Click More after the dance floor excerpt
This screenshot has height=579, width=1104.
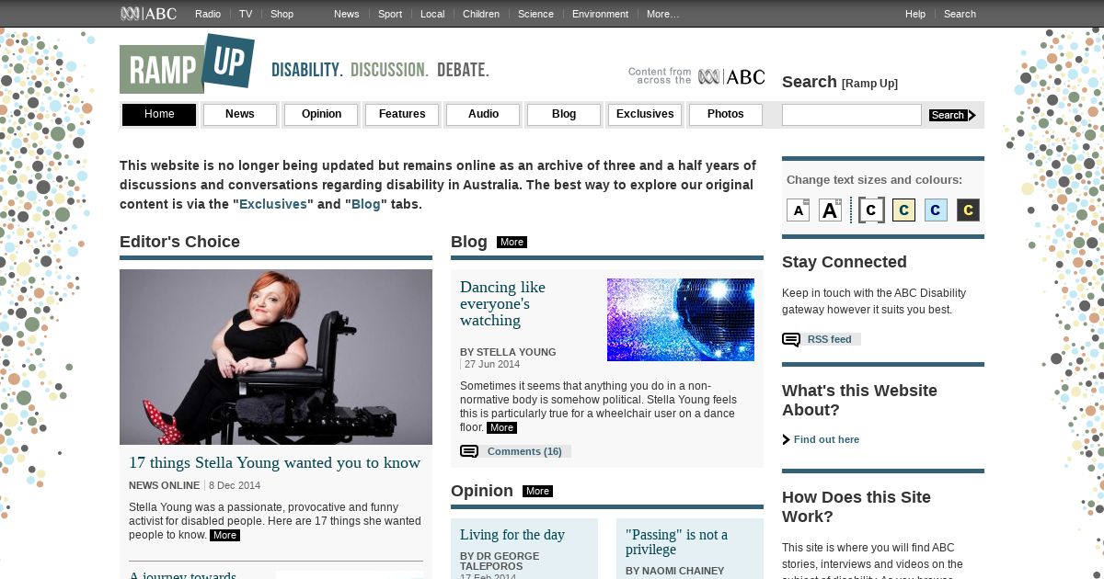click(x=501, y=428)
